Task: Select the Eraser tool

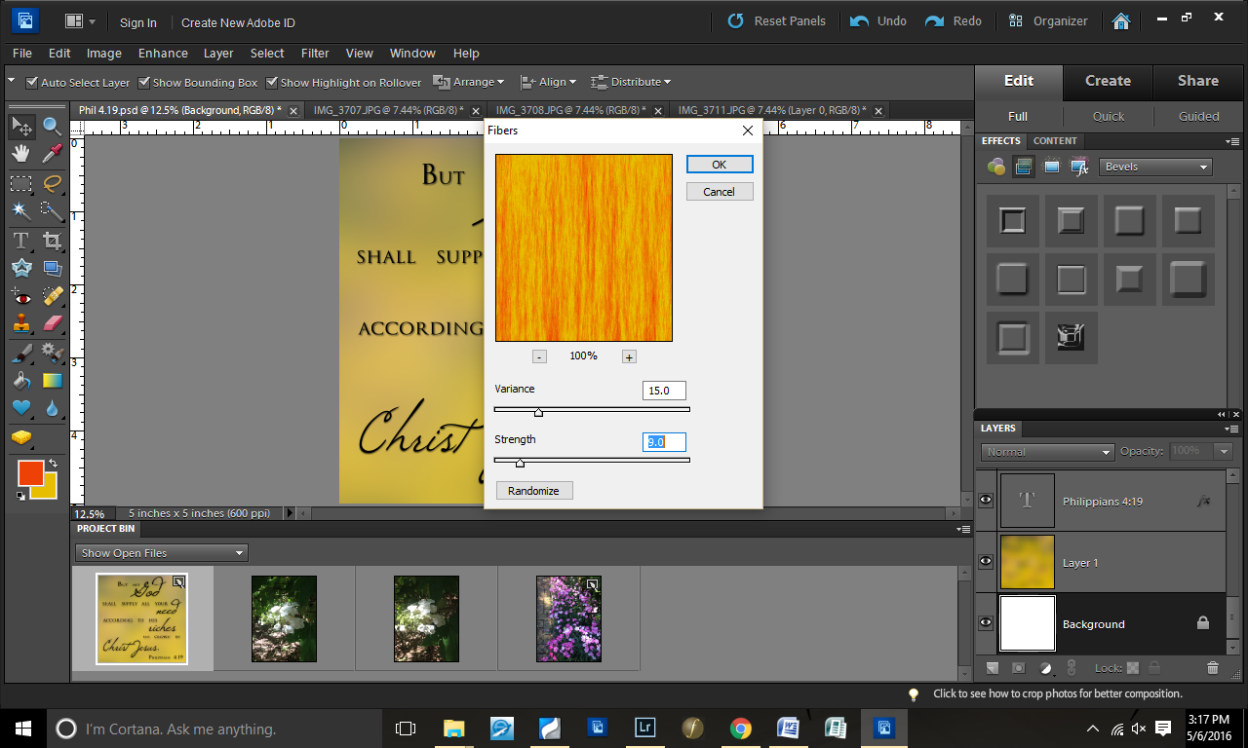Action: click(x=52, y=323)
